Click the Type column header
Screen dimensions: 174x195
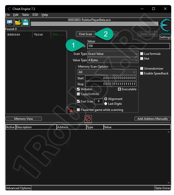point(95,127)
